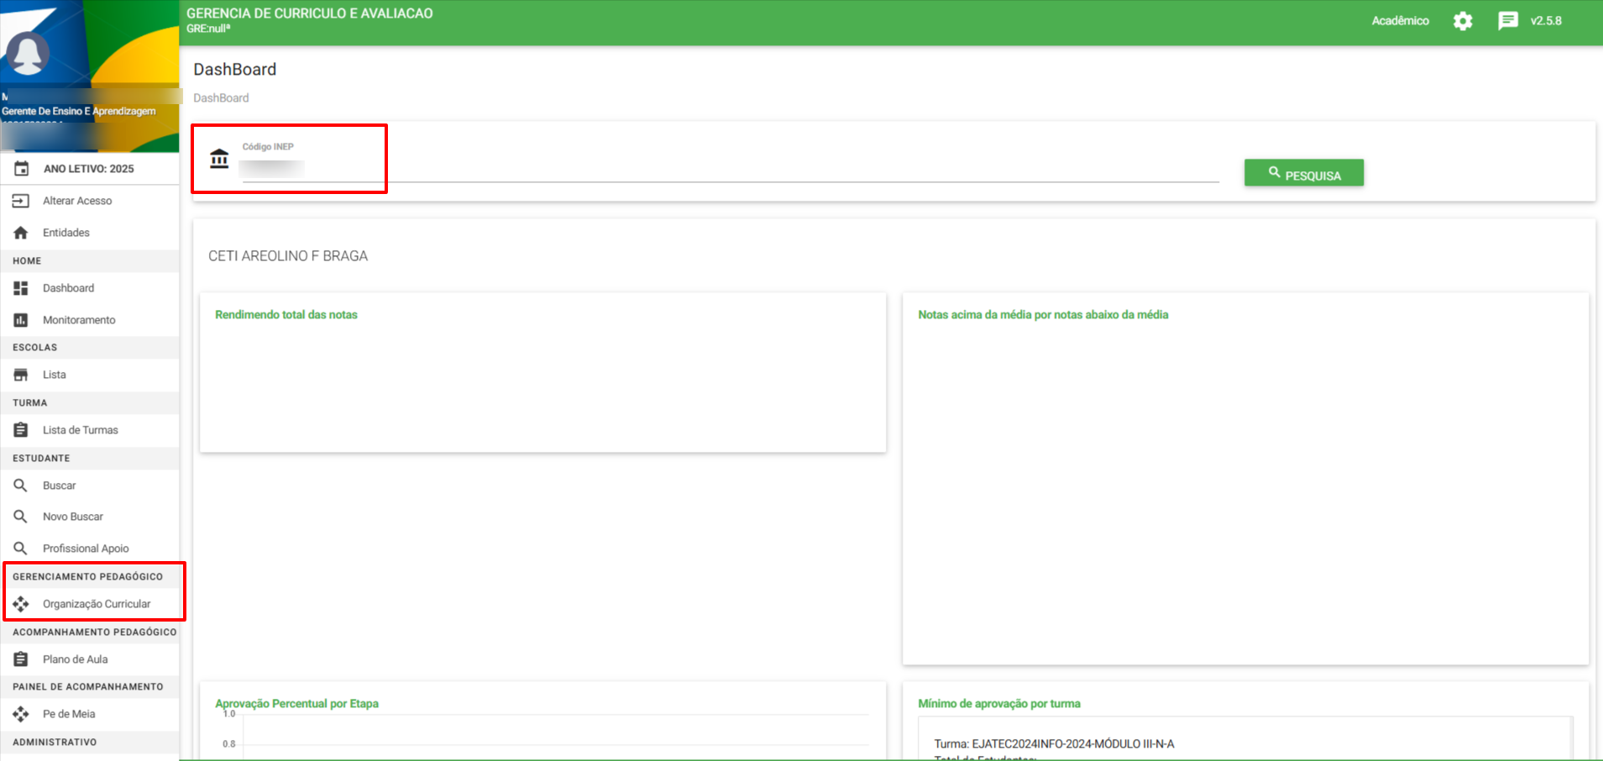Open the schools Lista item
Image resolution: width=1603 pixels, height=761 pixels.
coord(55,375)
